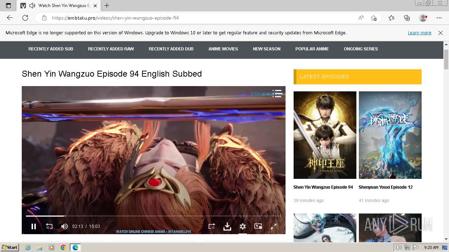Image resolution: width=449 pixels, height=252 pixels.
Task: Open browser Collections panel
Action: [407, 18]
